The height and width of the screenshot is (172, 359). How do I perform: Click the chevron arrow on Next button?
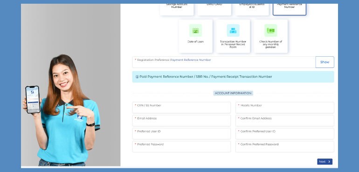[329, 161]
